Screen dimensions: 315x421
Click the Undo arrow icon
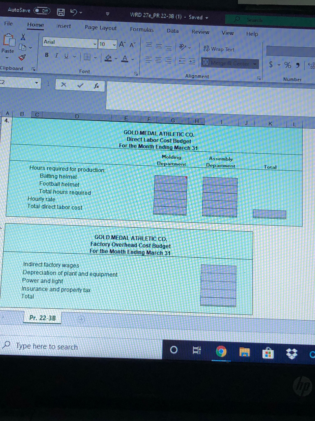(73, 12)
